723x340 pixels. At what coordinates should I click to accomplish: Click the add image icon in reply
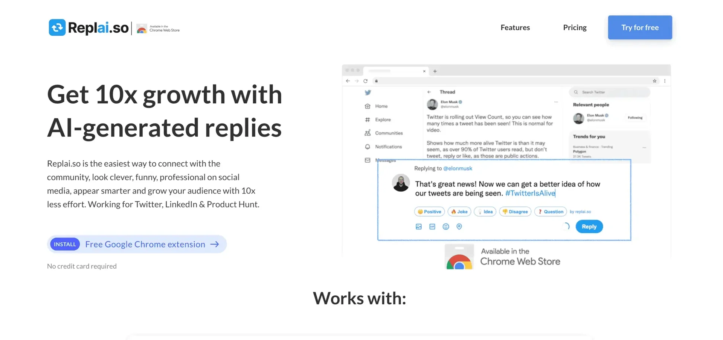click(x=419, y=227)
